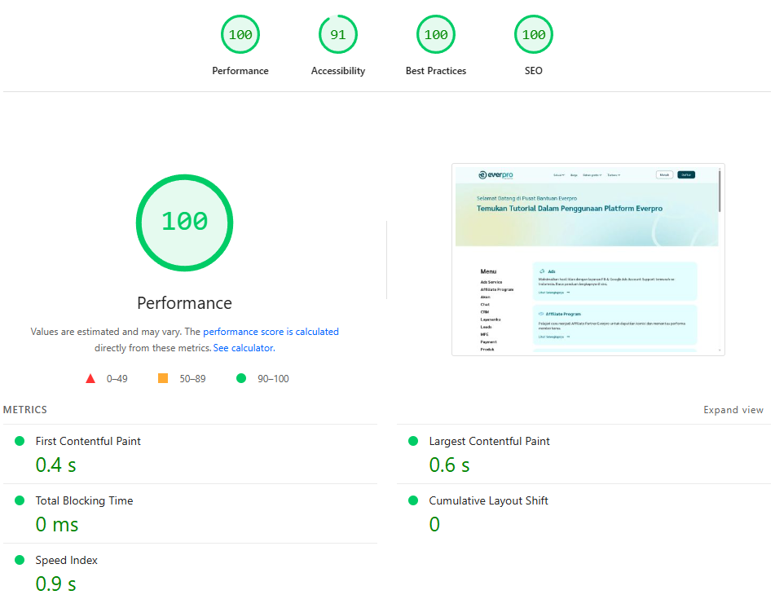Click the large 100 Performance gauge
The width and height of the screenshot is (775, 608).
coord(184,222)
